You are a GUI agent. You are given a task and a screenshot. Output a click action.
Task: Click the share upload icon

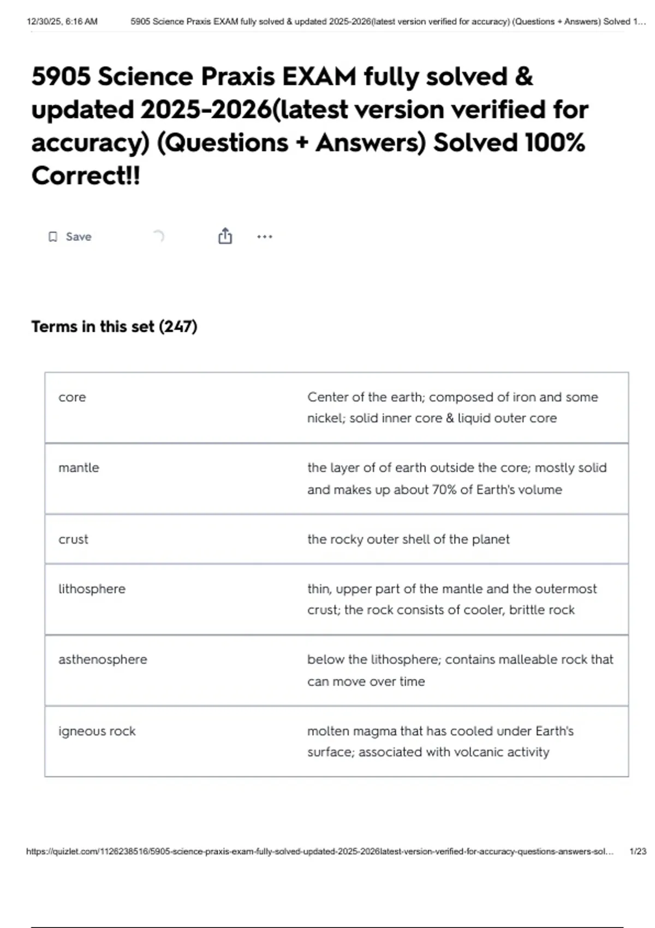225,236
